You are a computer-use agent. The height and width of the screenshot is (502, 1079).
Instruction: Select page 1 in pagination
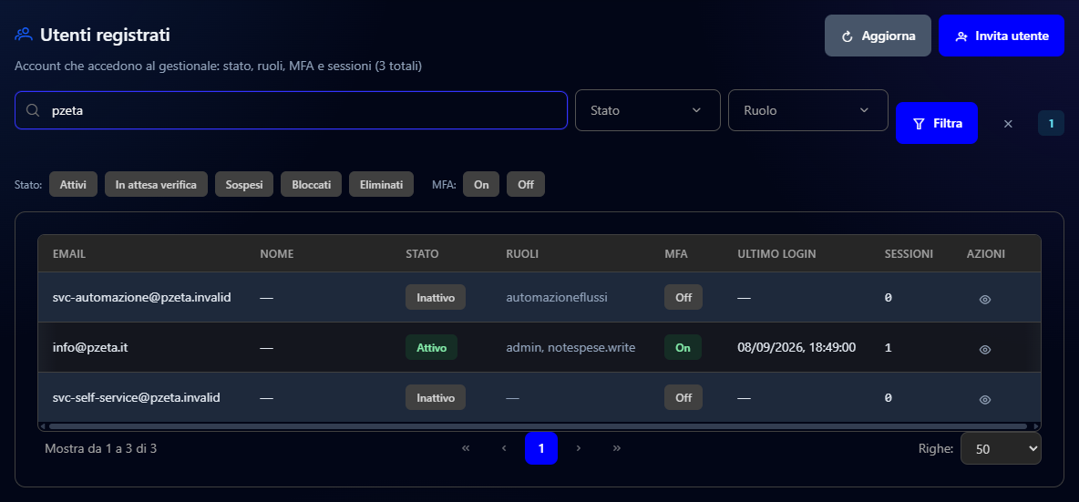click(x=541, y=448)
